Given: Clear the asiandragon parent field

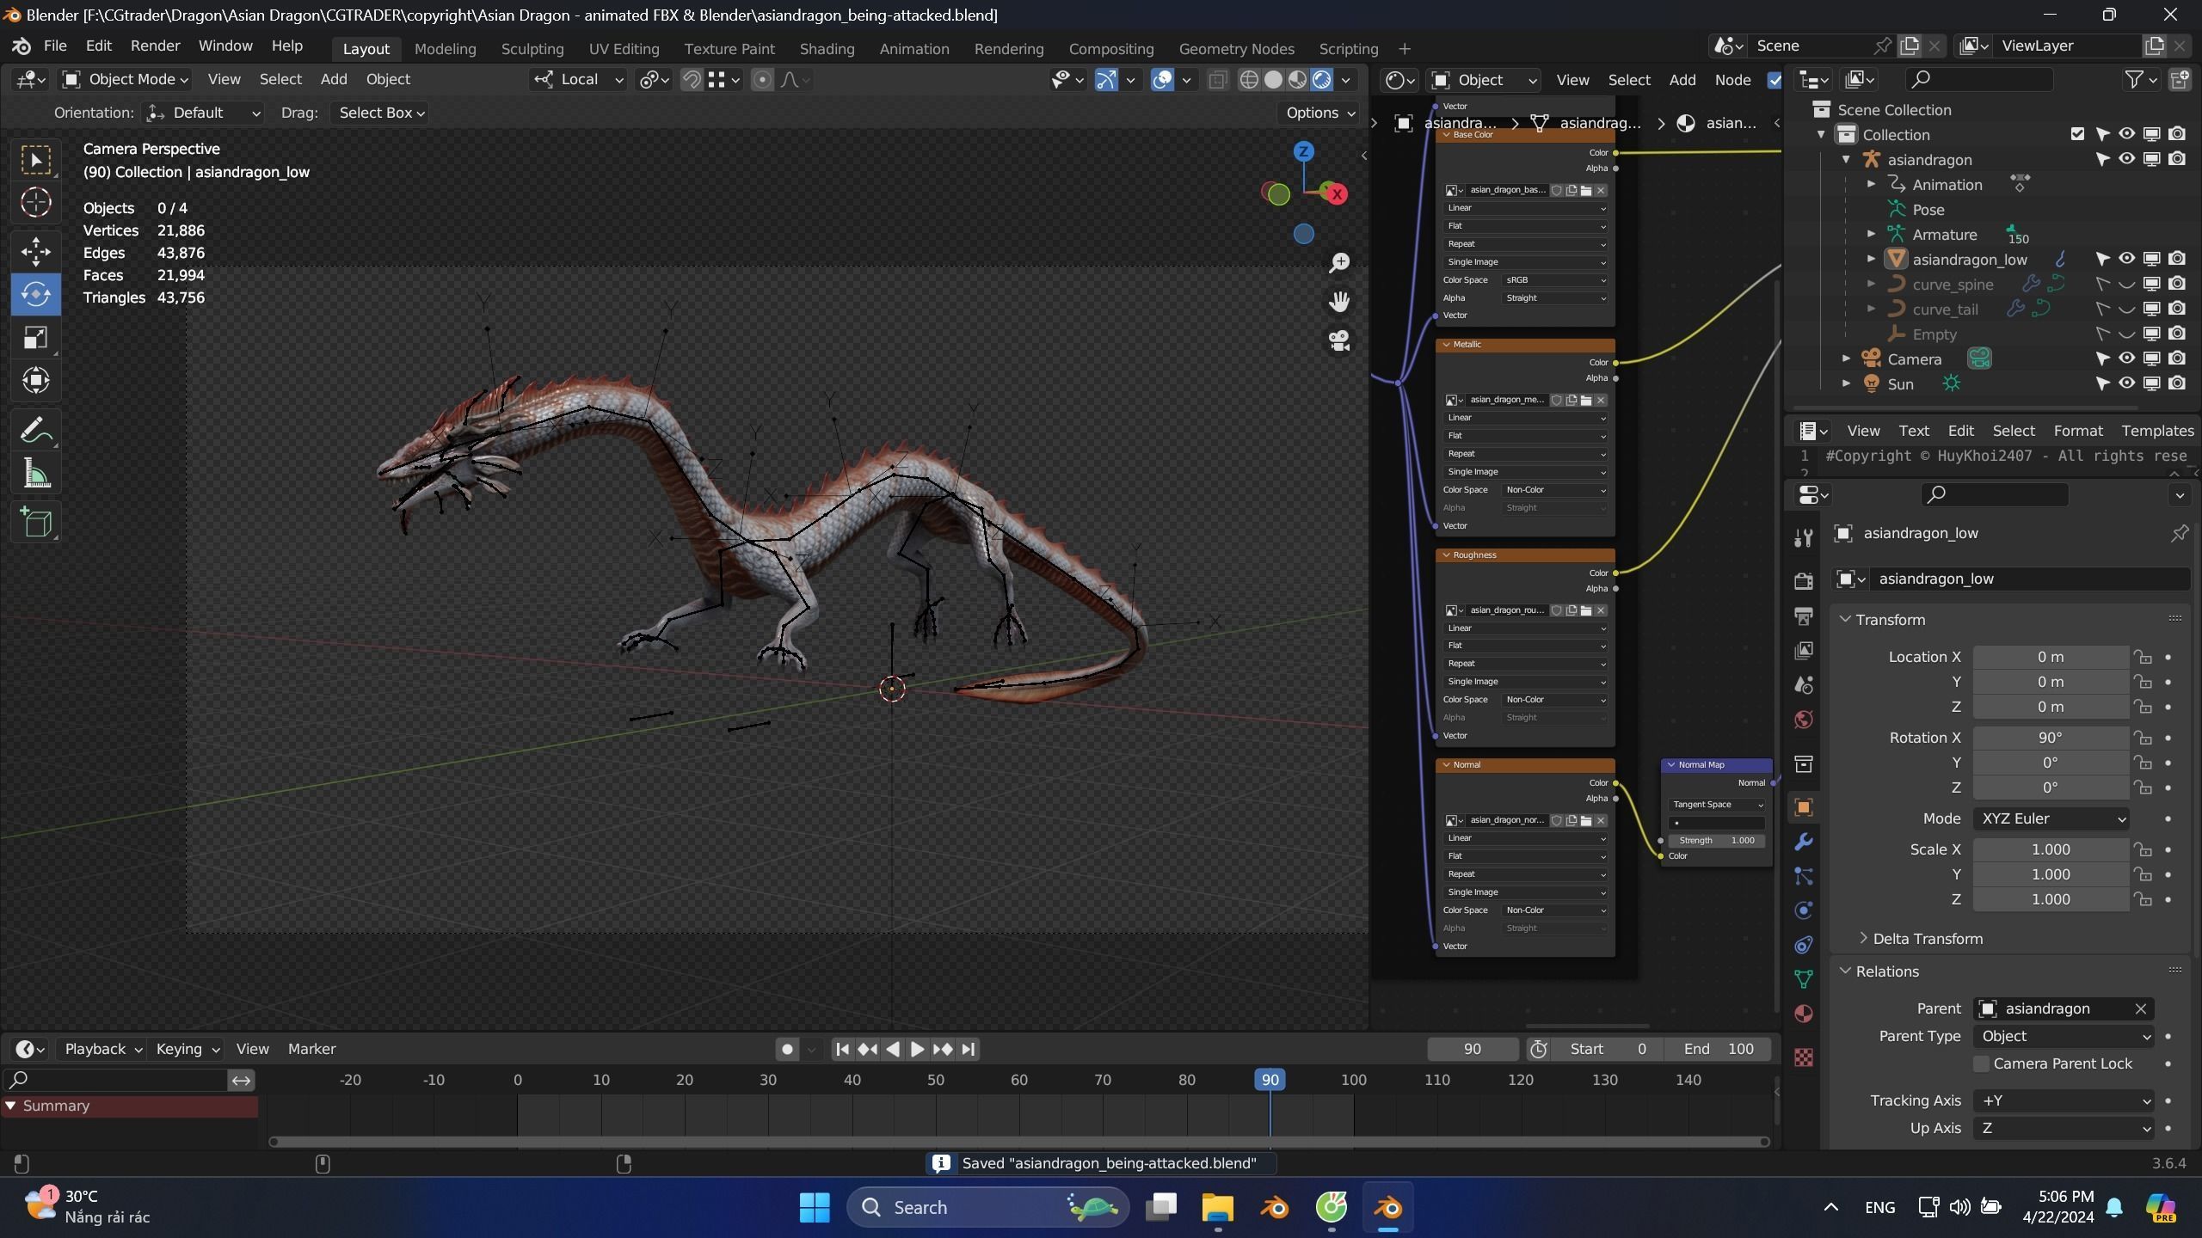Looking at the screenshot, I should [2141, 1009].
